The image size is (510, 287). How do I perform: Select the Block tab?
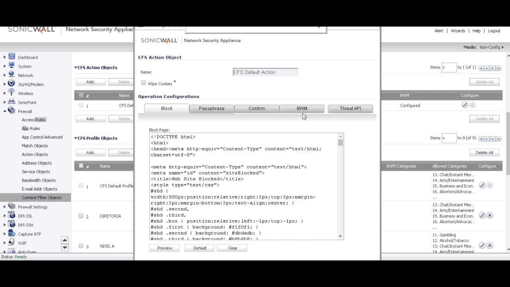pos(167,108)
